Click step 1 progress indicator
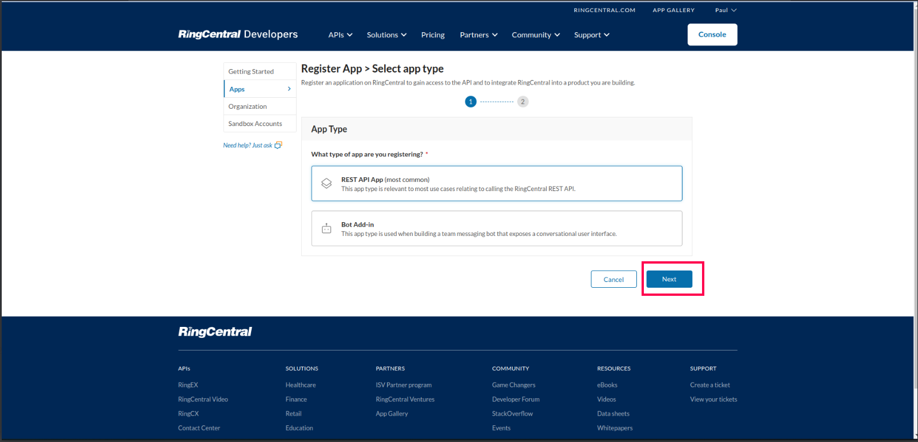This screenshot has width=918, height=442. click(x=471, y=102)
